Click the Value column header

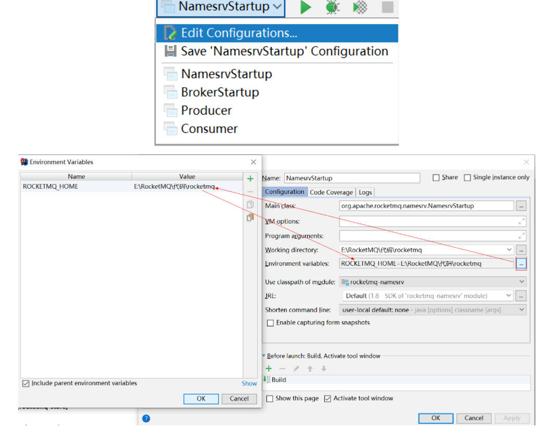click(187, 177)
